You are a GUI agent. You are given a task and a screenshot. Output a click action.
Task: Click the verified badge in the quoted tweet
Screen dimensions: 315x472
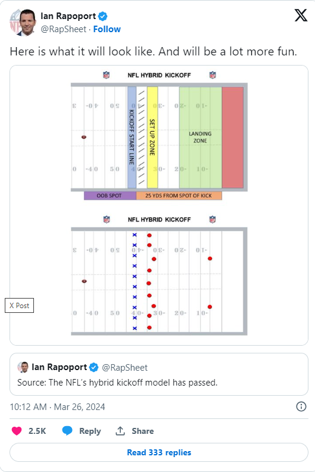pyautogui.click(x=94, y=367)
